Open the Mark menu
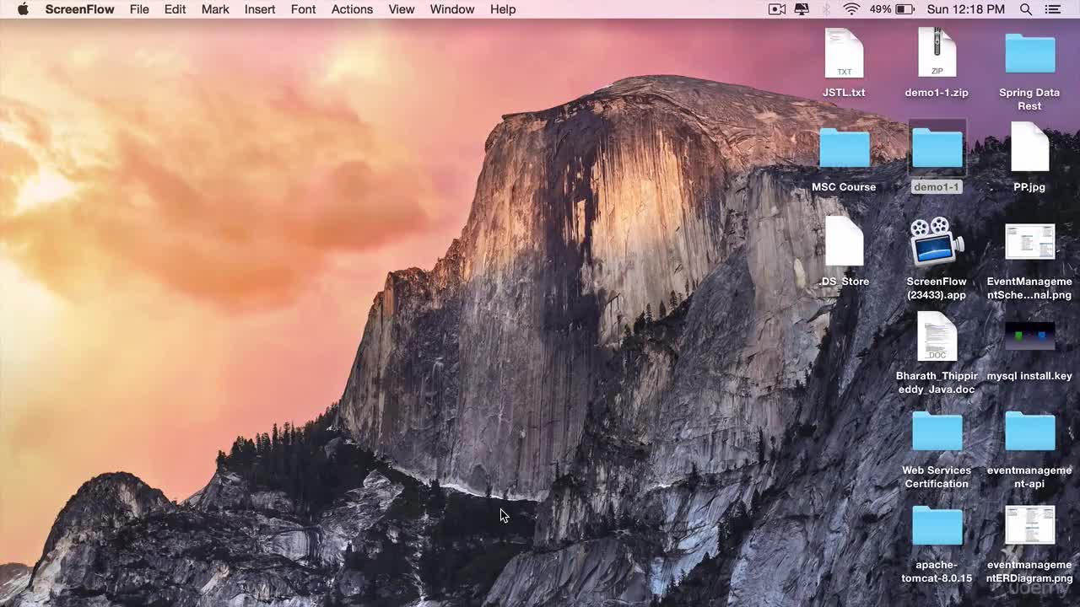Image resolution: width=1080 pixels, height=607 pixels. point(215,9)
